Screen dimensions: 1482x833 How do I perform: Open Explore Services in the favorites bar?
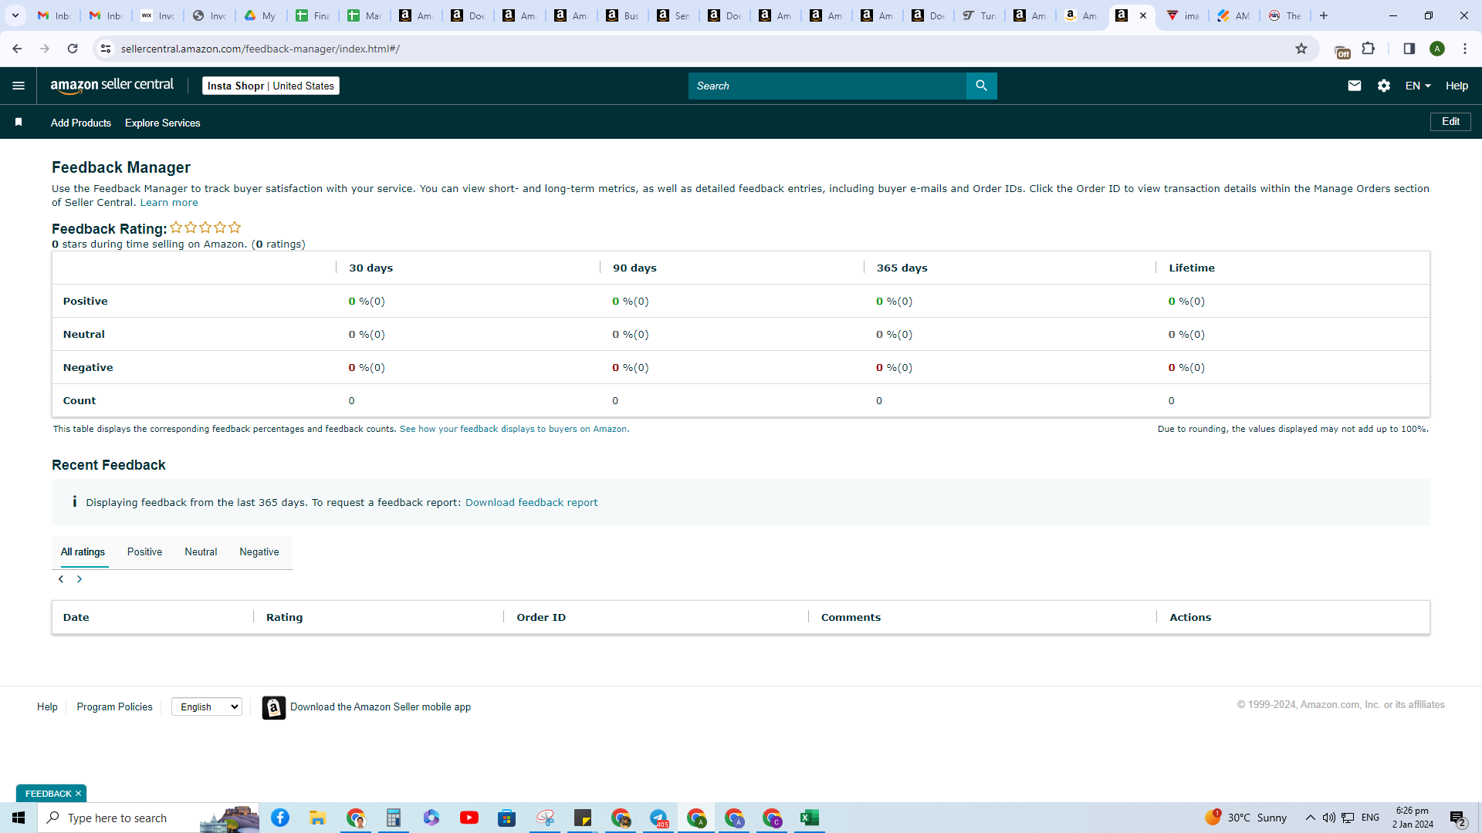(163, 123)
